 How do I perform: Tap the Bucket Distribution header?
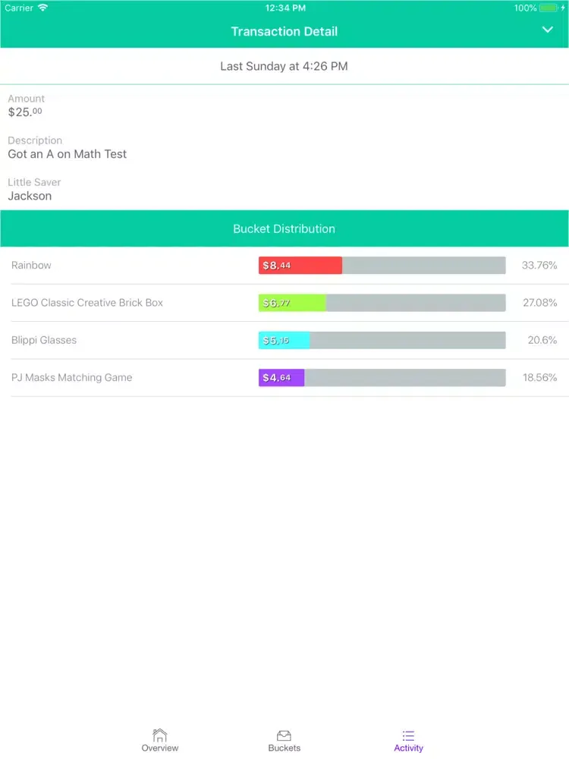pos(284,228)
